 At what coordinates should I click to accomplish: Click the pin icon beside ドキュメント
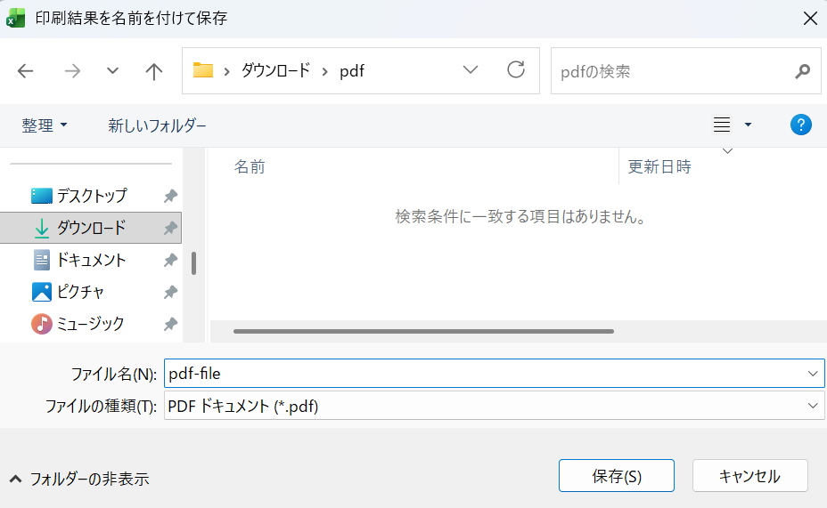(170, 260)
